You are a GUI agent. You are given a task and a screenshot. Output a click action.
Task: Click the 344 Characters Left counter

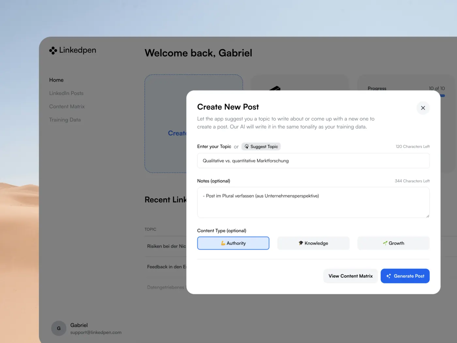(x=412, y=181)
